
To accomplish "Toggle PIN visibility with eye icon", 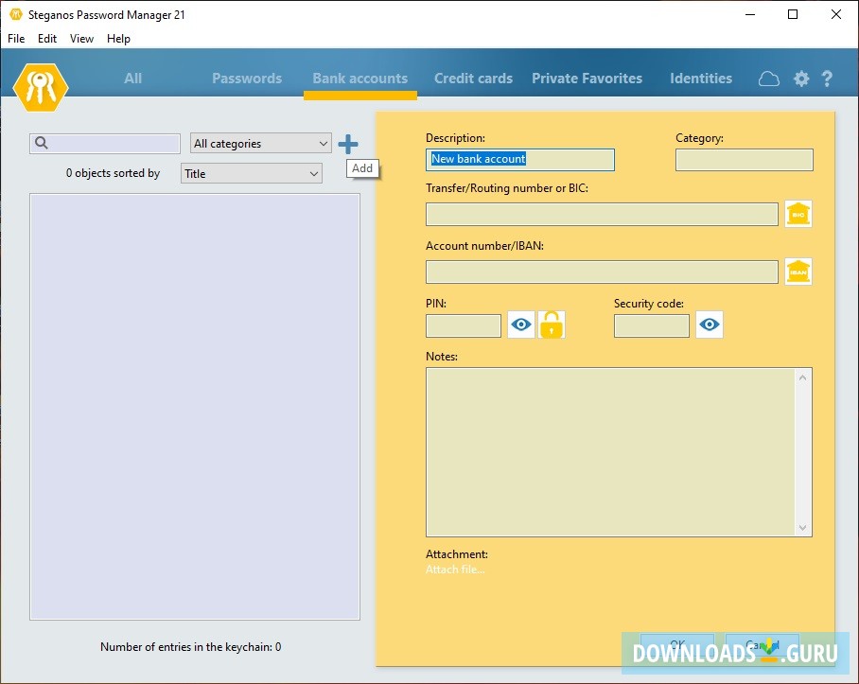I will pyautogui.click(x=521, y=325).
